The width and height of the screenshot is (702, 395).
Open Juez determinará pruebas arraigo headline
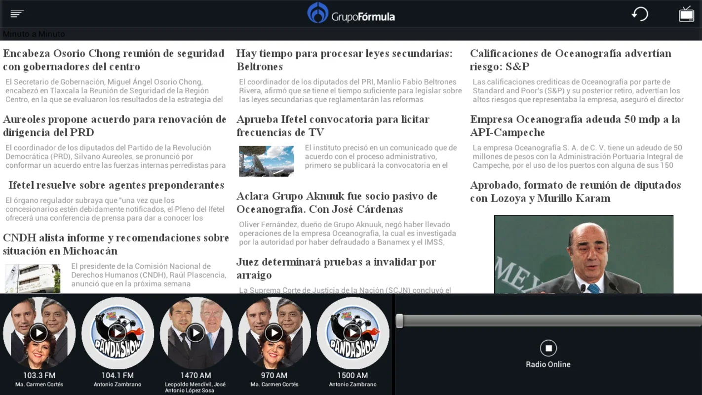[x=336, y=268]
